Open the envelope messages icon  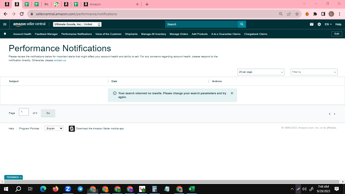[312, 24]
